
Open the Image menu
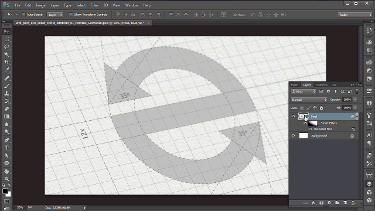pos(40,5)
